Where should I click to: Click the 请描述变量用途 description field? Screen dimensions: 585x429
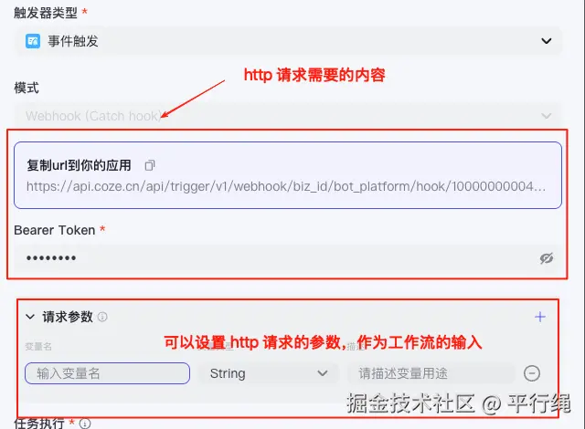[431, 373]
